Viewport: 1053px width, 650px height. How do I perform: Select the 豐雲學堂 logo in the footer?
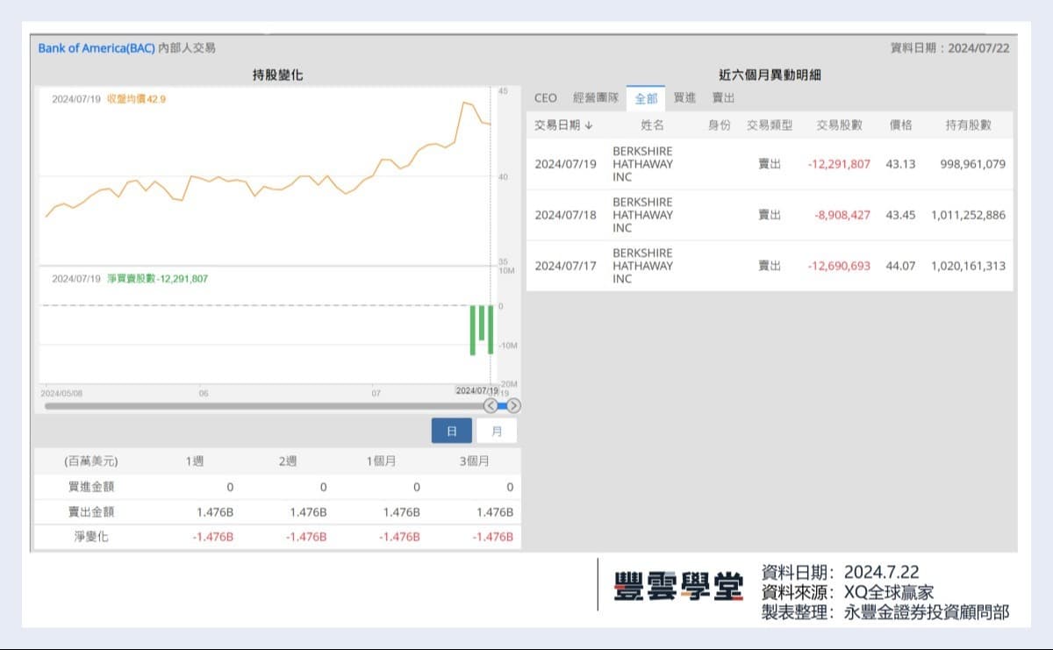pyautogui.click(x=676, y=586)
